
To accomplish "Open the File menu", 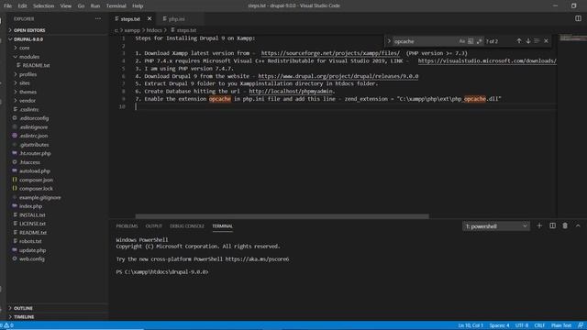I will pyautogui.click(x=7, y=6).
